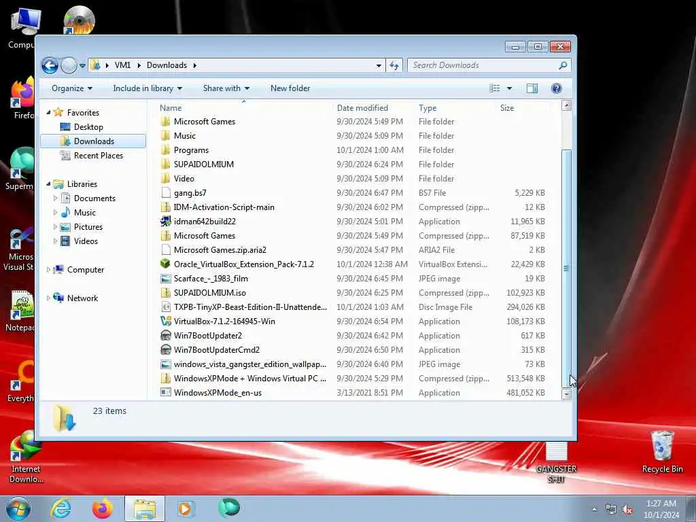This screenshot has height=522, width=696.
Task: Select the Scarface_-_1983_film image icon
Action: click(x=166, y=278)
